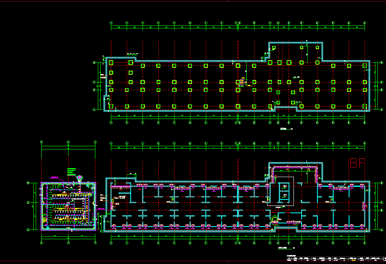
Task: Select the upper cyan elevator shaft box
Action: point(285,187)
